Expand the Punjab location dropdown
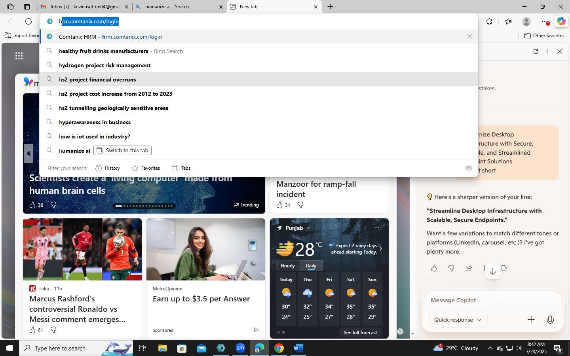This screenshot has width=570, height=356. 308,228
